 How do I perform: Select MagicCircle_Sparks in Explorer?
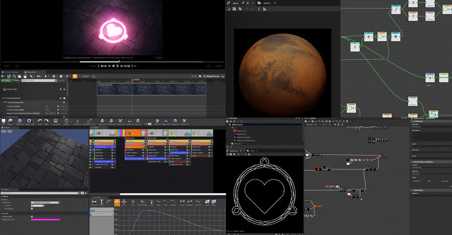pyautogui.click(x=243, y=137)
